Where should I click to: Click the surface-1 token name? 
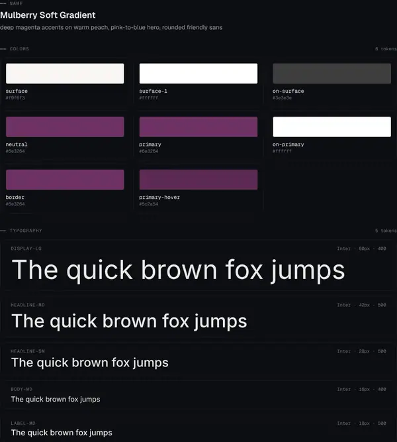point(153,91)
